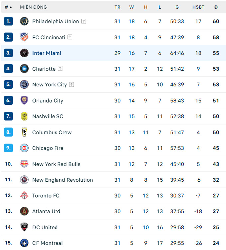Click the Philadelphia Union team crest

coord(24,21)
